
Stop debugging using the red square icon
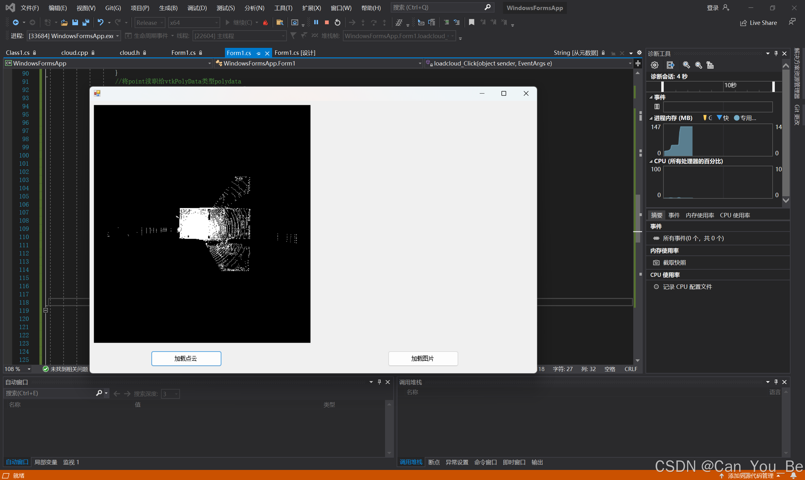click(x=327, y=22)
